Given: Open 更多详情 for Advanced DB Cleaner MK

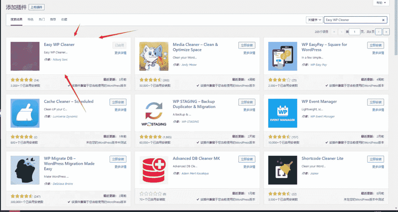Looking at the screenshot, I should (x=249, y=167).
